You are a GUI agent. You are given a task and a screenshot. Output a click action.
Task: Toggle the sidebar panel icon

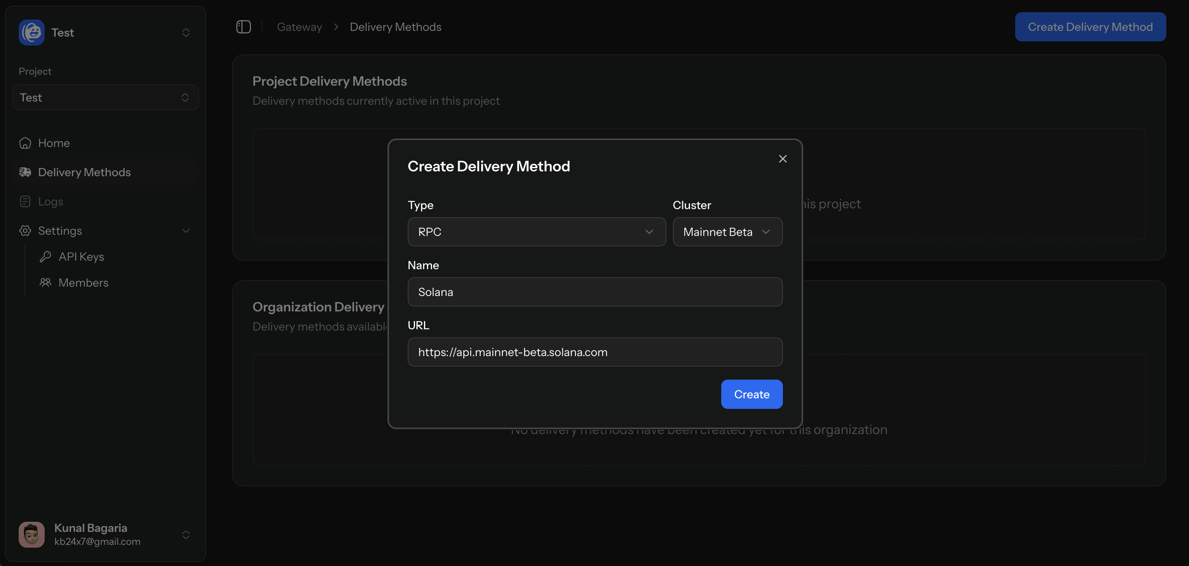243,27
